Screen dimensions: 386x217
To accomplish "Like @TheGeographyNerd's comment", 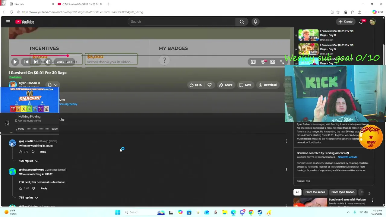I will coord(21,188).
